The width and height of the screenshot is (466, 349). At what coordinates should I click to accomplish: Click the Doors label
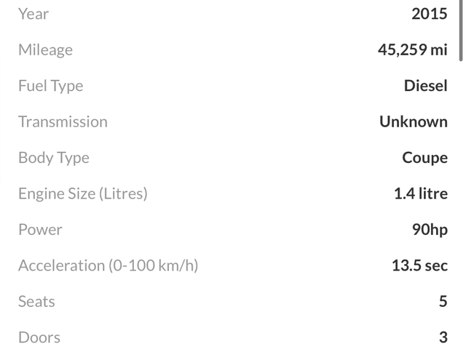click(x=39, y=337)
